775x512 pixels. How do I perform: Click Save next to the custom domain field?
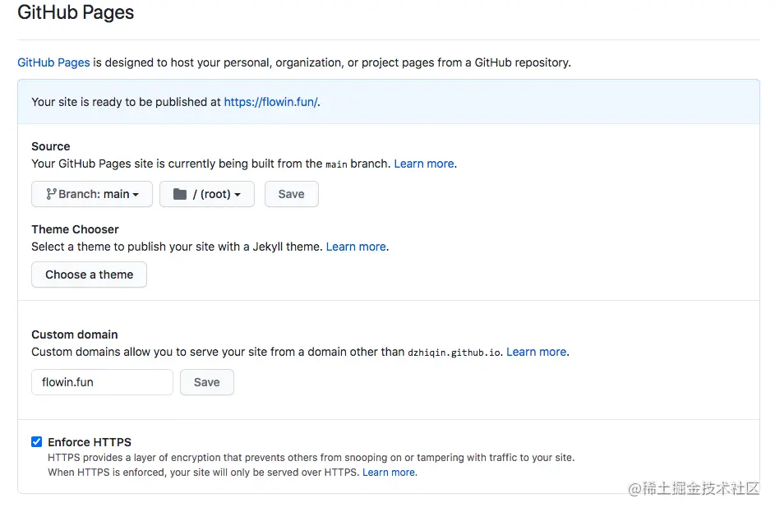tap(206, 381)
